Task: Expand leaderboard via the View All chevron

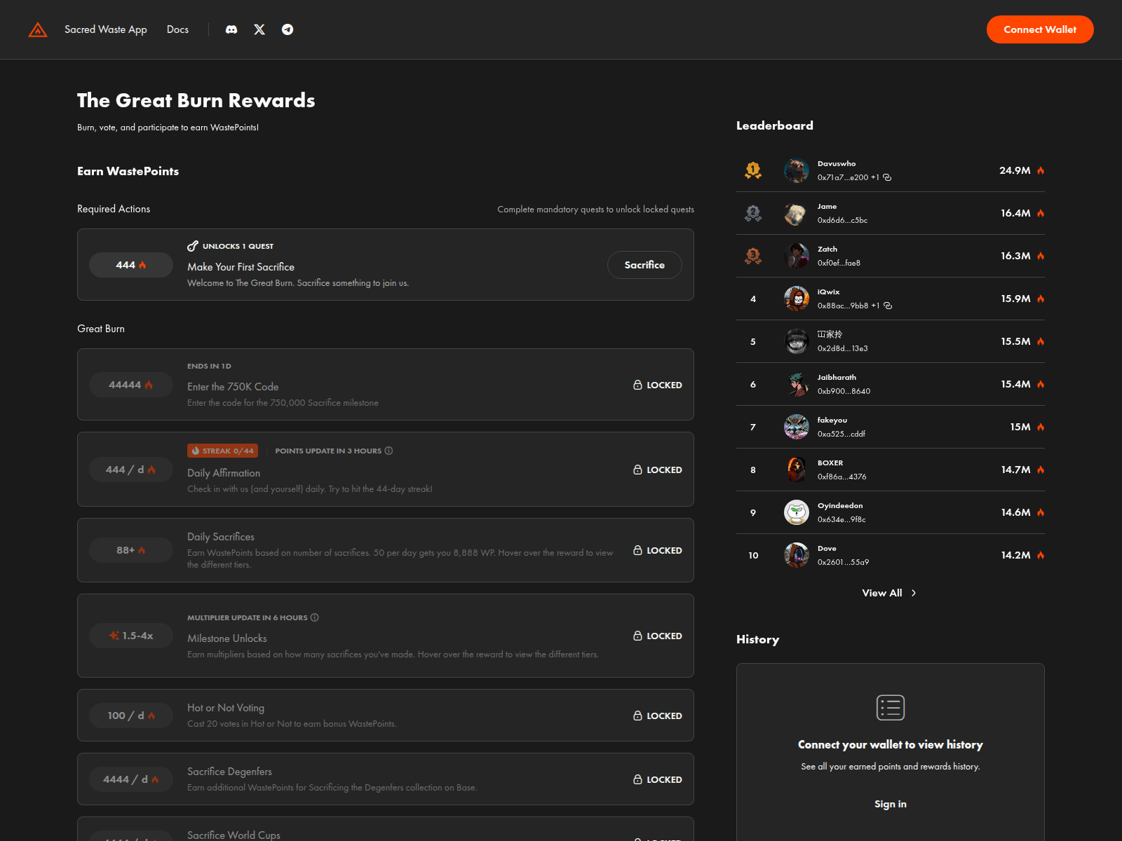Action: (914, 593)
